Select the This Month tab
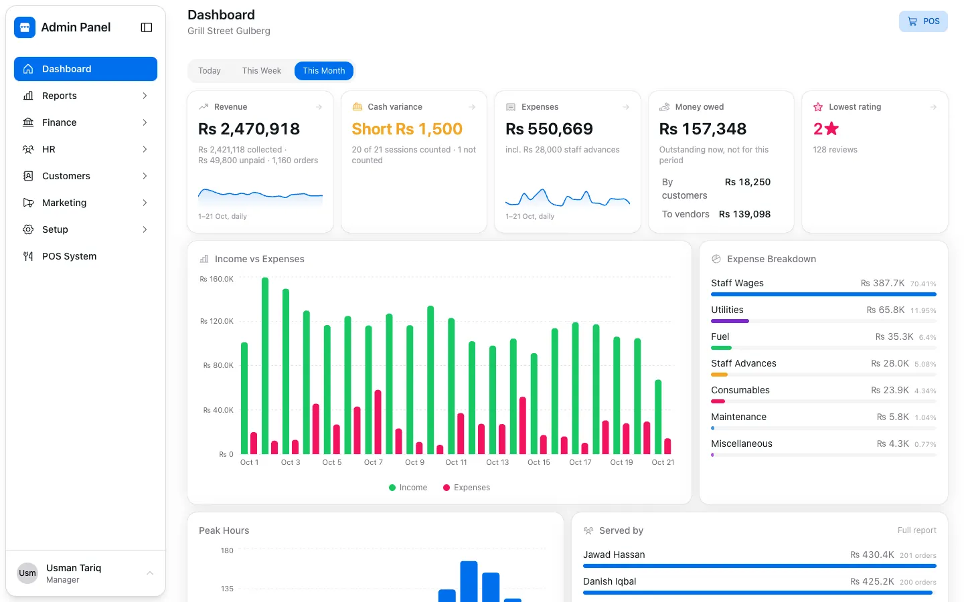964x602 pixels. [324, 71]
